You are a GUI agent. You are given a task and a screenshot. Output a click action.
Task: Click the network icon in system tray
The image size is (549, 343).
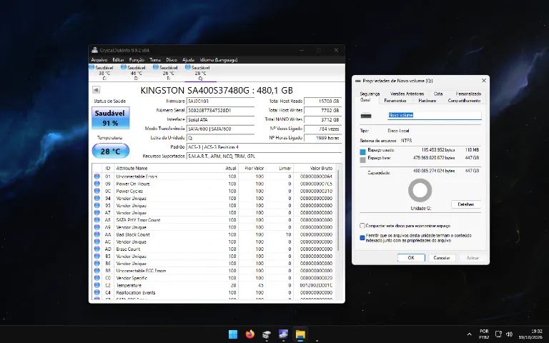pyautogui.click(x=498, y=334)
